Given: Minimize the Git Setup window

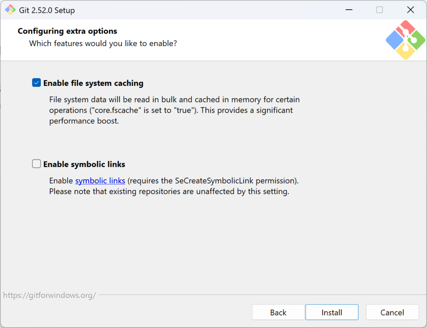Looking at the screenshot, I should [348, 10].
